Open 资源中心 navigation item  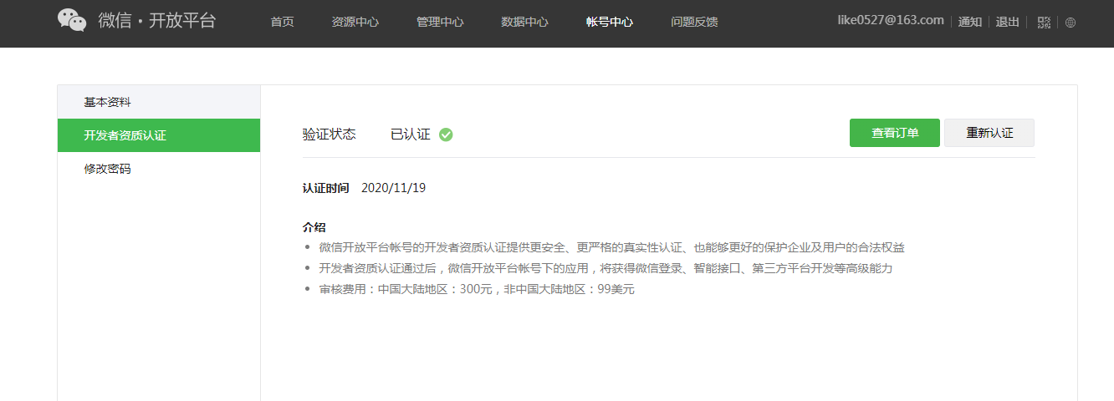pos(355,22)
